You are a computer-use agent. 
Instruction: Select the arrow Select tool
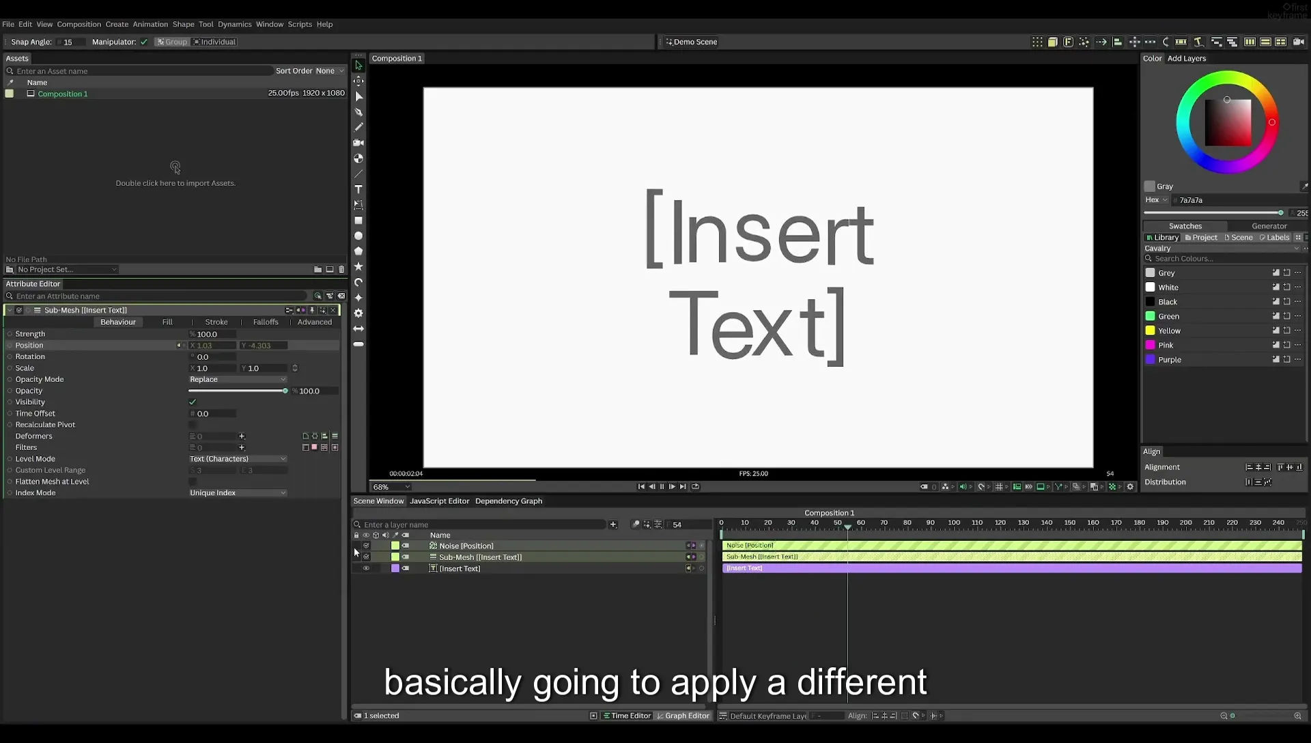point(358,66)
